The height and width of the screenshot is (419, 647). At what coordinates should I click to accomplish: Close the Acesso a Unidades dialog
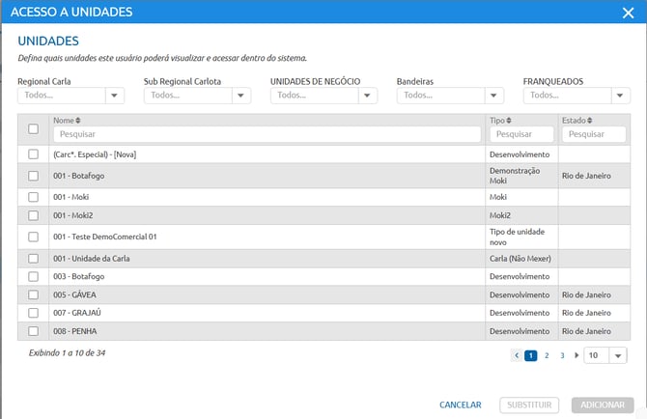[628, 13]
